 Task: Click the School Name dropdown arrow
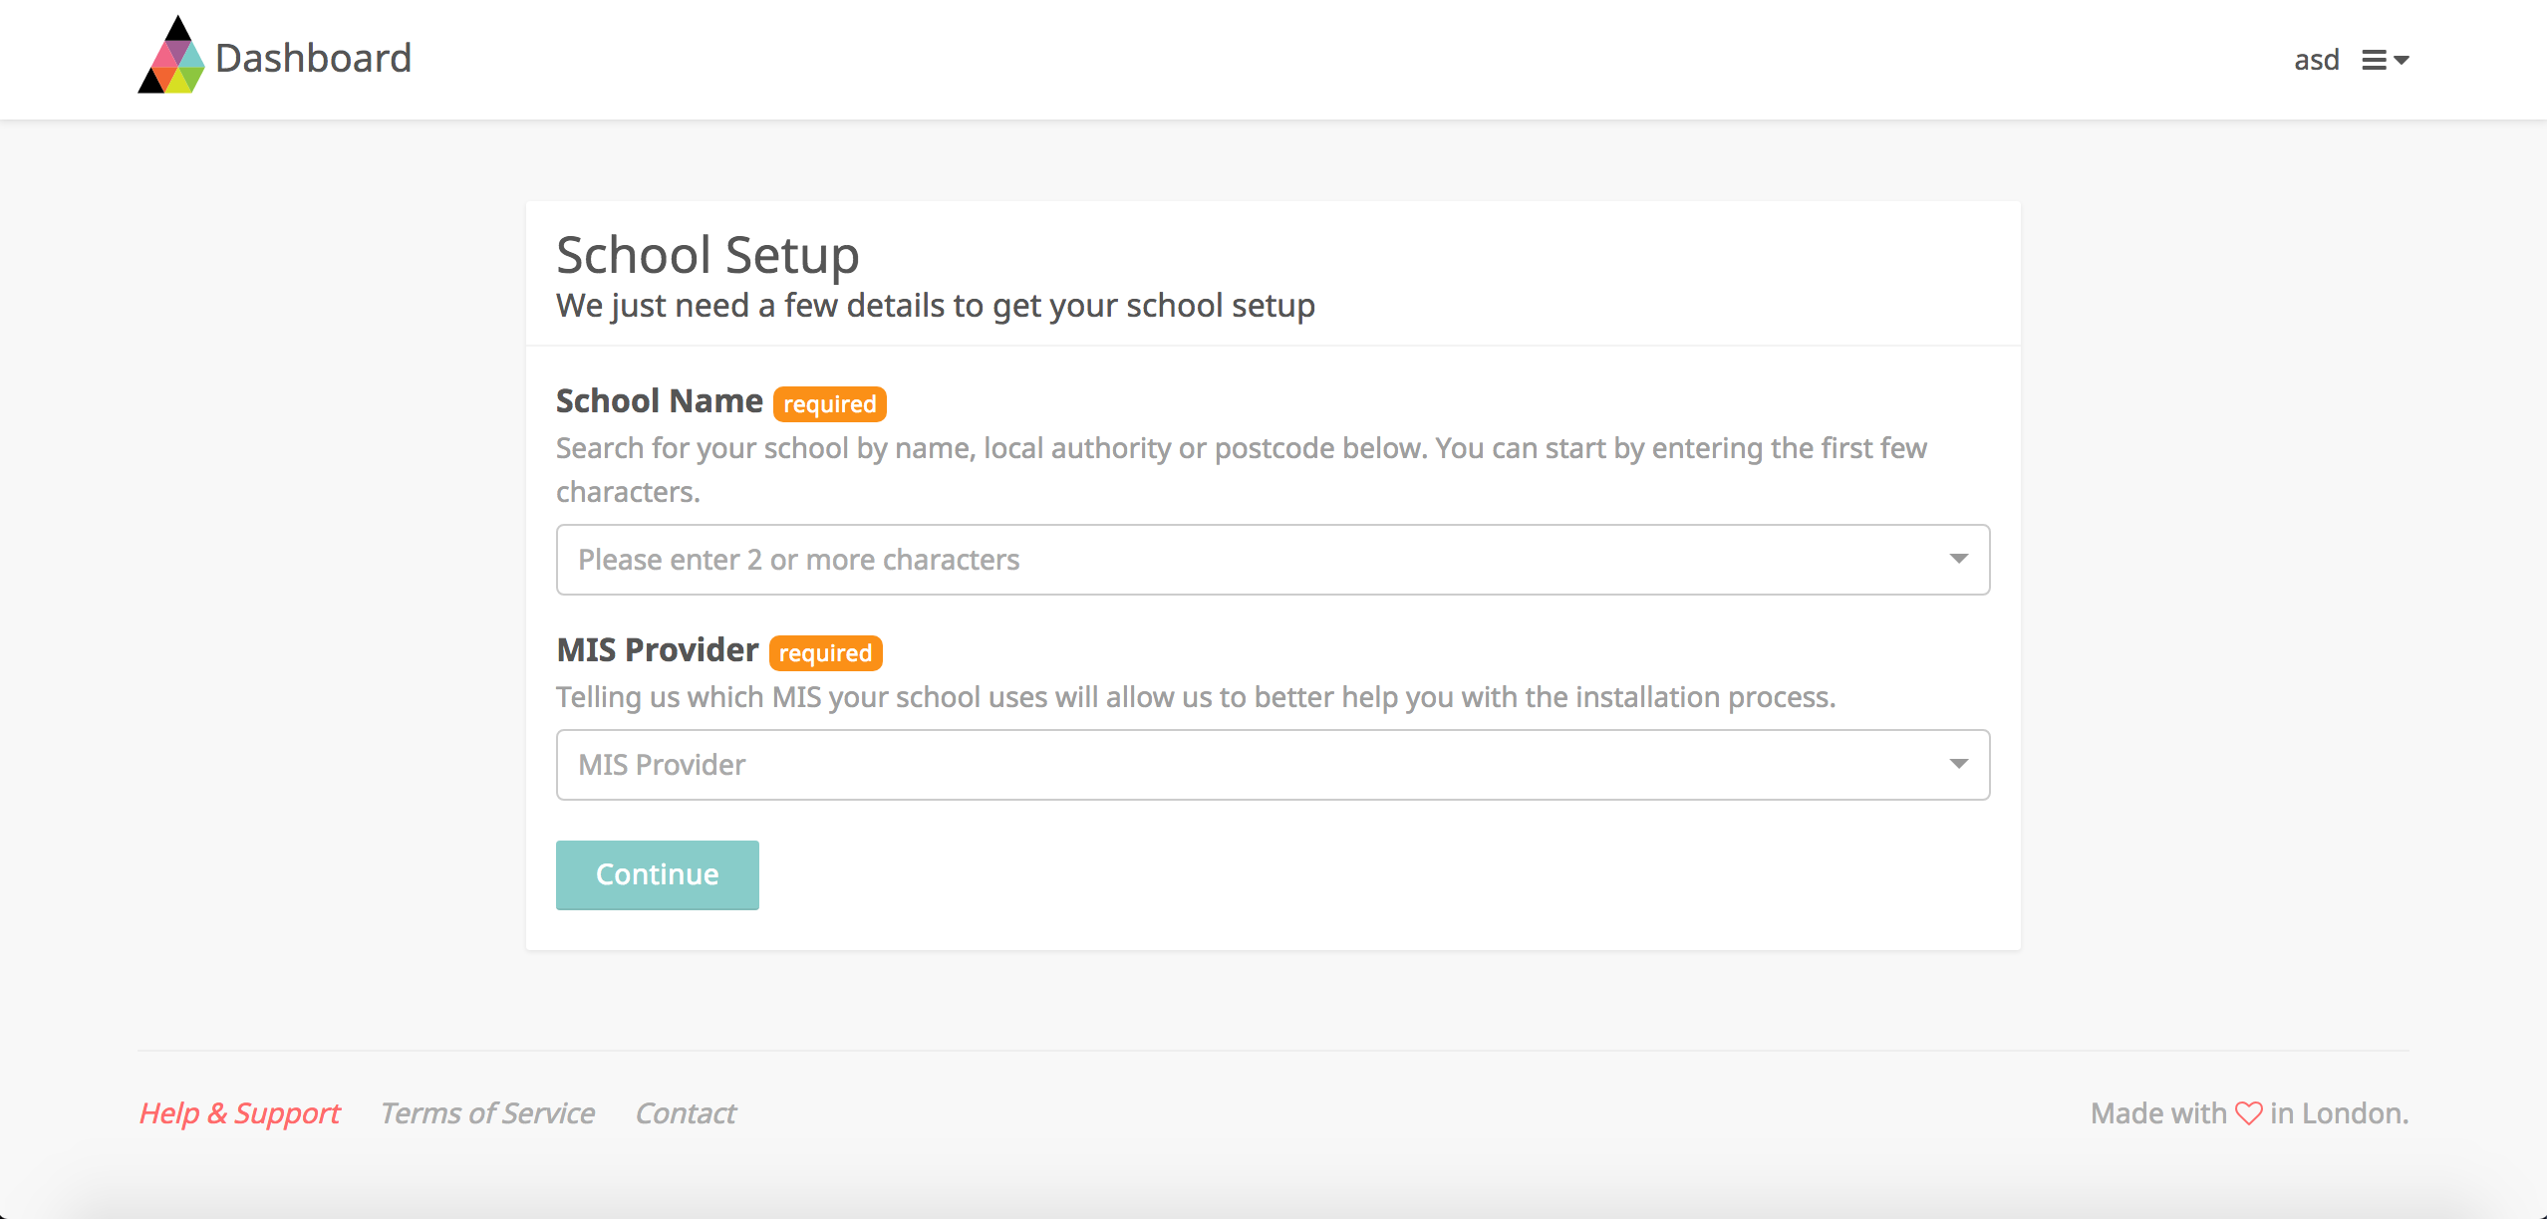1958,559
